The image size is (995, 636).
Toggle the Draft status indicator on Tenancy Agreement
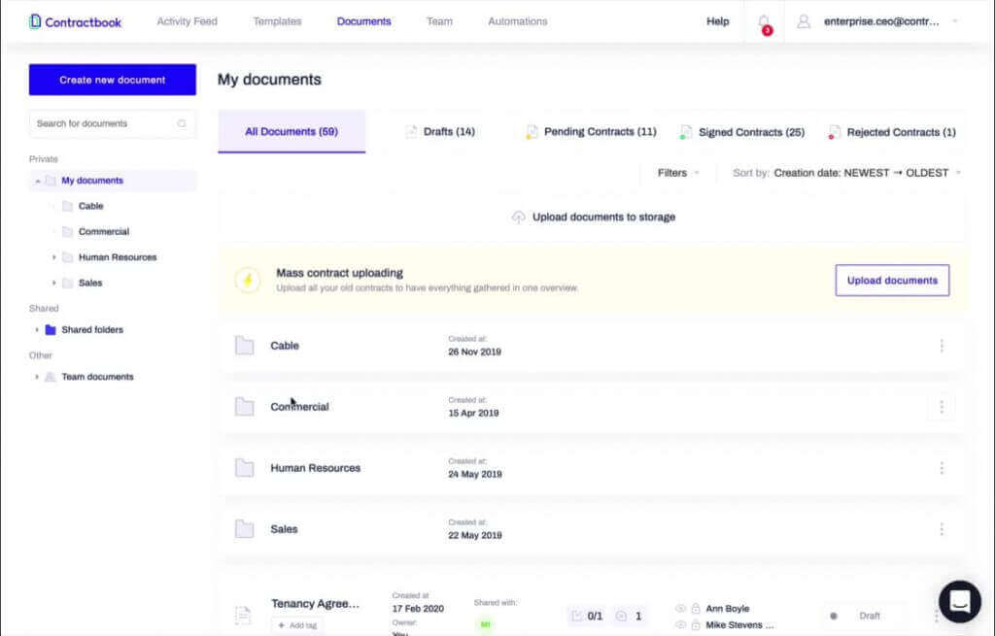click(x=834, y=616)
